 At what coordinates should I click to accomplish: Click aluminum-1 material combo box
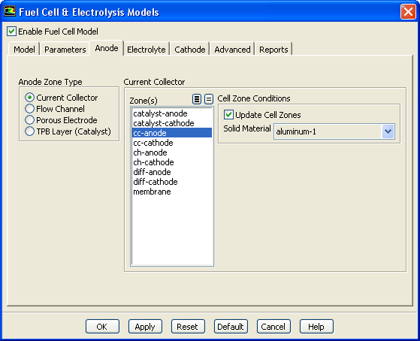(x=334, y=131)
